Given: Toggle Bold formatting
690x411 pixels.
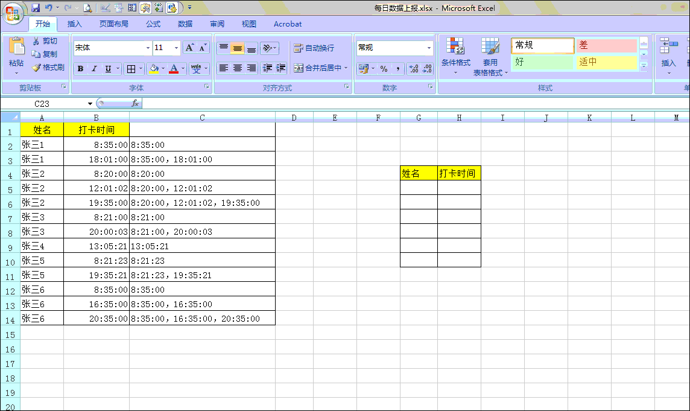Looking at the screenshot, I should (80, 69).
